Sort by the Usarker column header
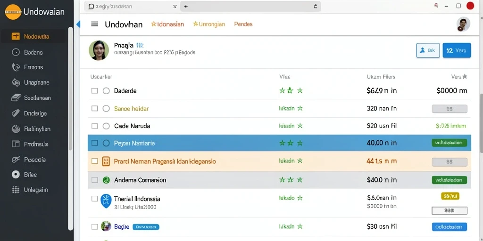This screenshot has height=241, width=483. click(x=101, y=77)
